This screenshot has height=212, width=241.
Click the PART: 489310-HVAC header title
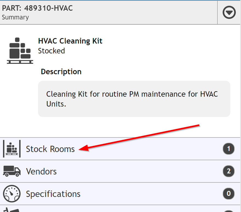pyautogui.click(x=37, y=8)
